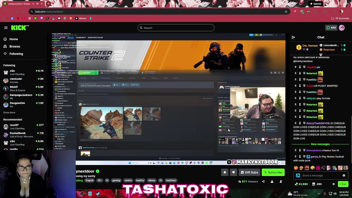The width and height of the screenshot is (352, 198).
Task: Select the variety tag
Action: (x=128, y=180)
